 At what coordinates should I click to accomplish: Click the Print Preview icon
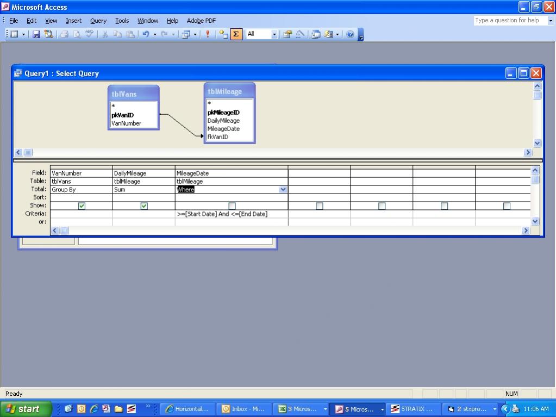pos(77,34)
